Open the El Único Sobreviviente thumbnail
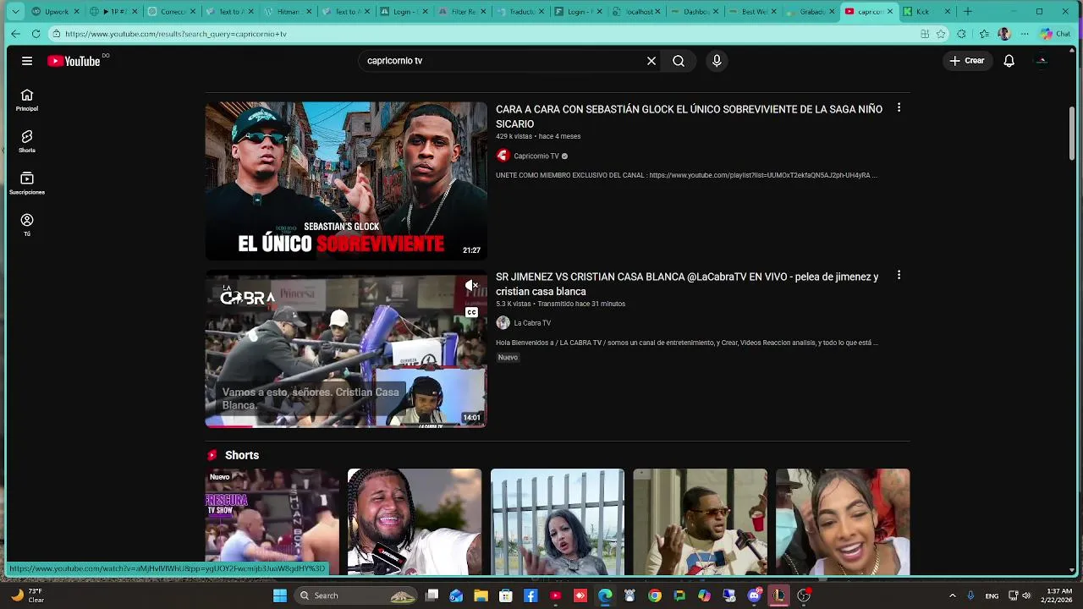The image size is (1083, 609). point(346,181)
